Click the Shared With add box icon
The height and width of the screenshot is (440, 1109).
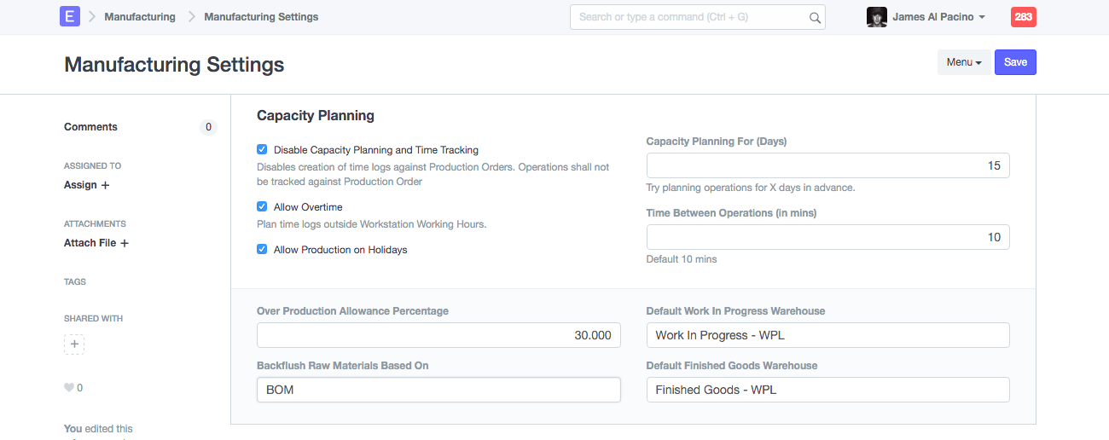74,344
